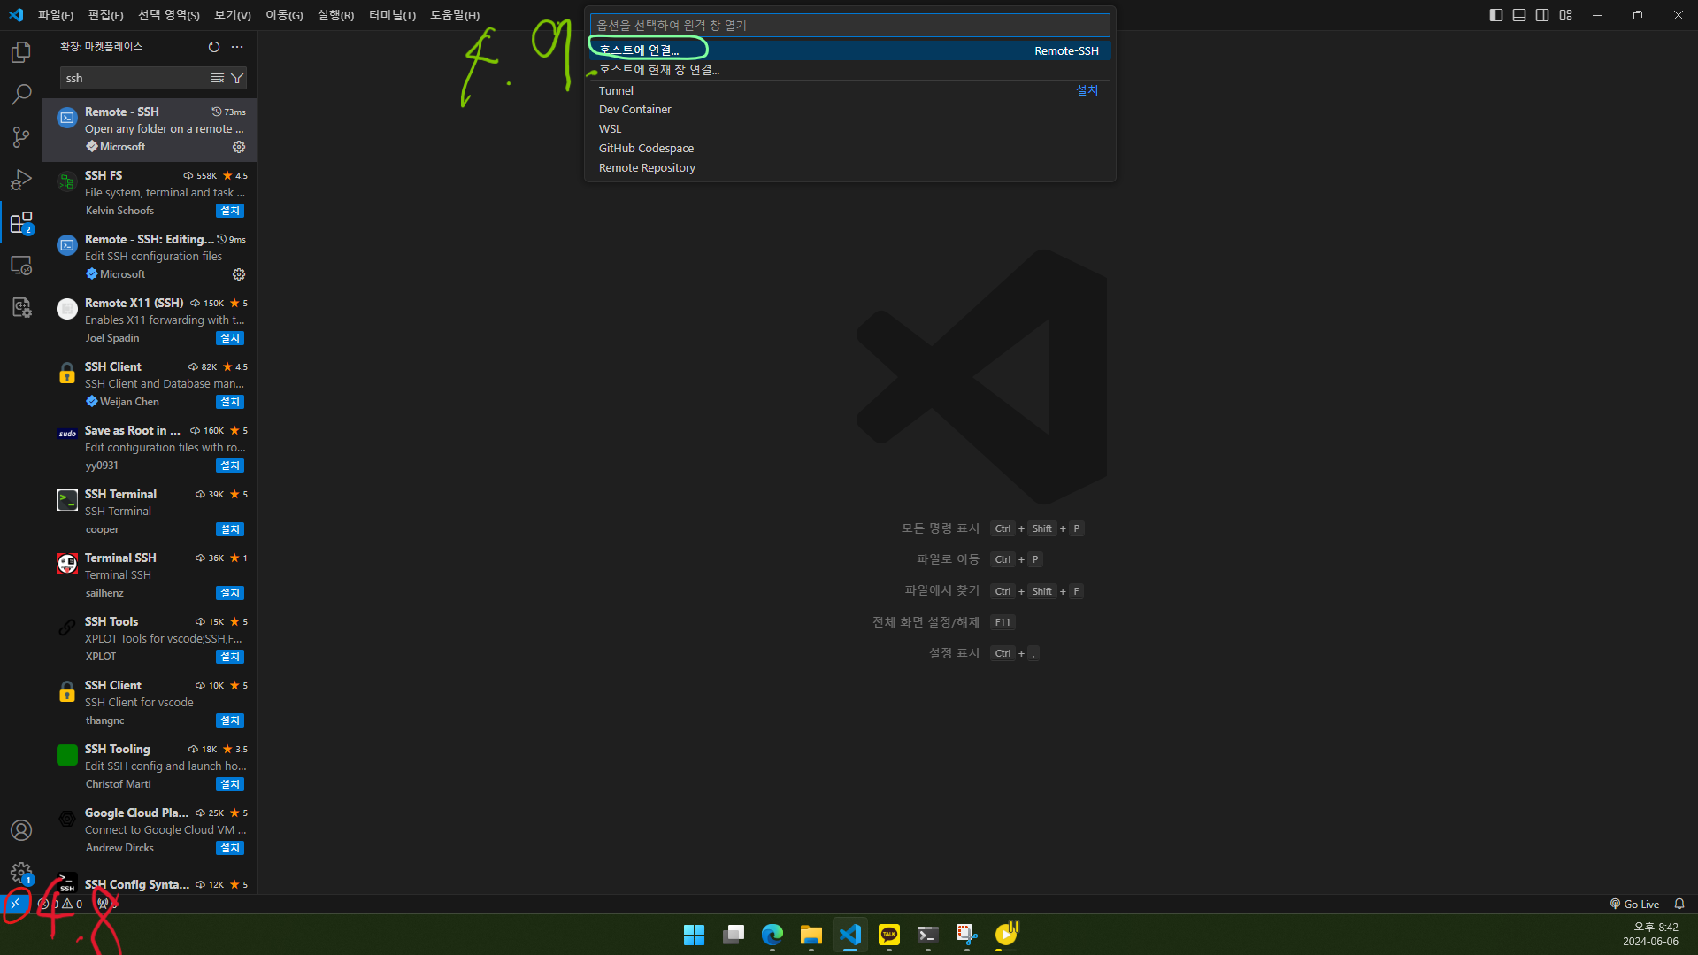
Task: Open the Extensions view icon
Action: pyautogui.click(x=21, y=222)
